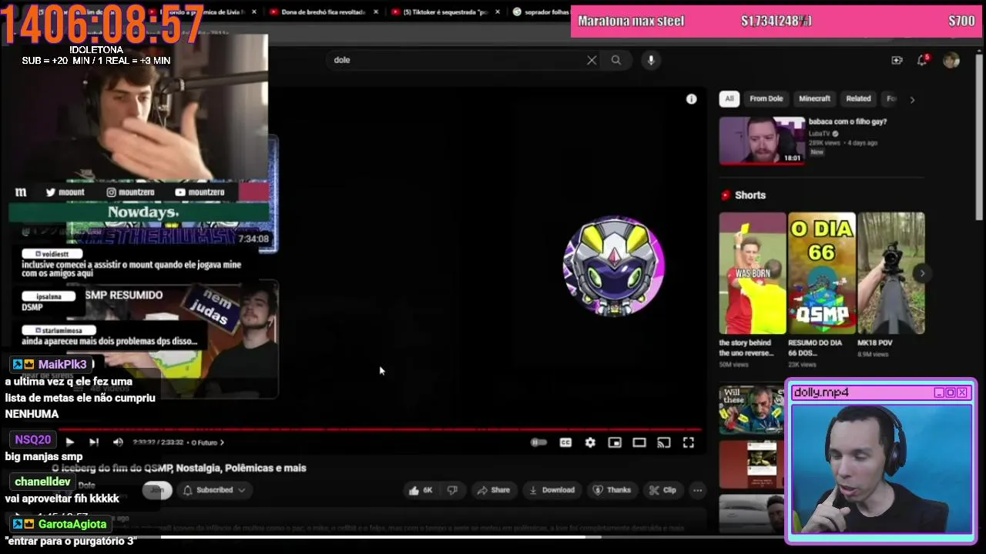Screen dimensions: 986x554
Task: Switch to theater mode
Action: tap(639, 442)
